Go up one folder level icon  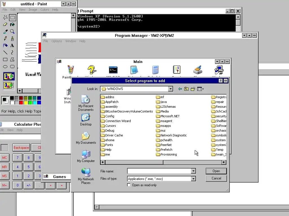click(186, 89)
